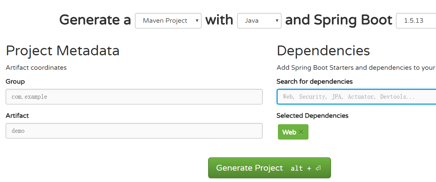Click the Search for dependencies label

[x=315, y=81]
